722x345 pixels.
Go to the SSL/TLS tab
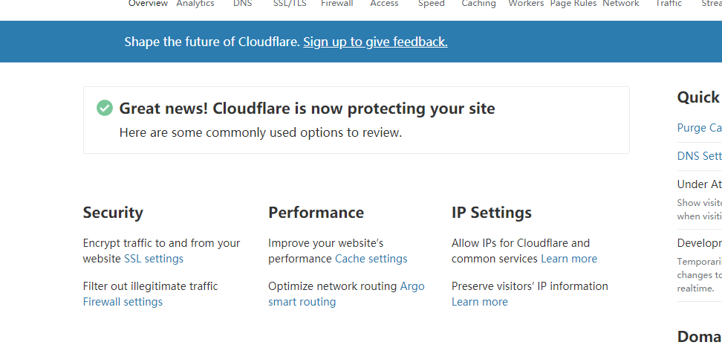click(290, 4)
